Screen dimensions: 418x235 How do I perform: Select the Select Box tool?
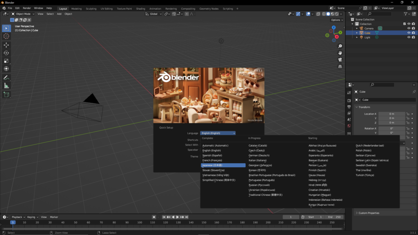[7, 28]
